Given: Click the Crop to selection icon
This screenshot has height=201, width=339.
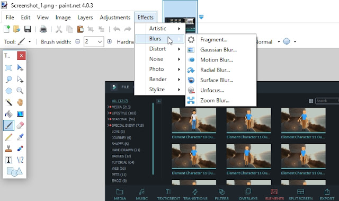Looking at the screenshot, I should pyautogui.click(x=91, y=29).
